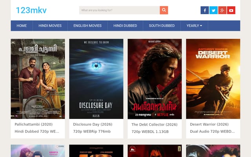Click the '720p WEBDL 1.13GB' text
251x157 pixels.
150,131
